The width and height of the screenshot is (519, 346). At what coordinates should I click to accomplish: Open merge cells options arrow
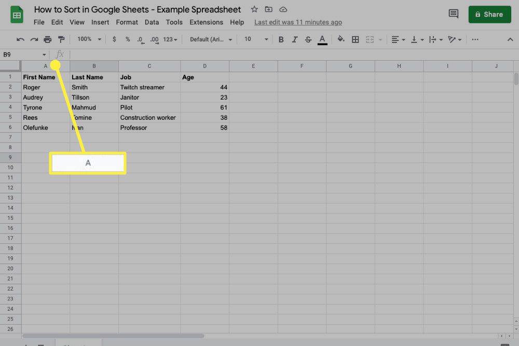pyautogui.click(x=380, y=40)
